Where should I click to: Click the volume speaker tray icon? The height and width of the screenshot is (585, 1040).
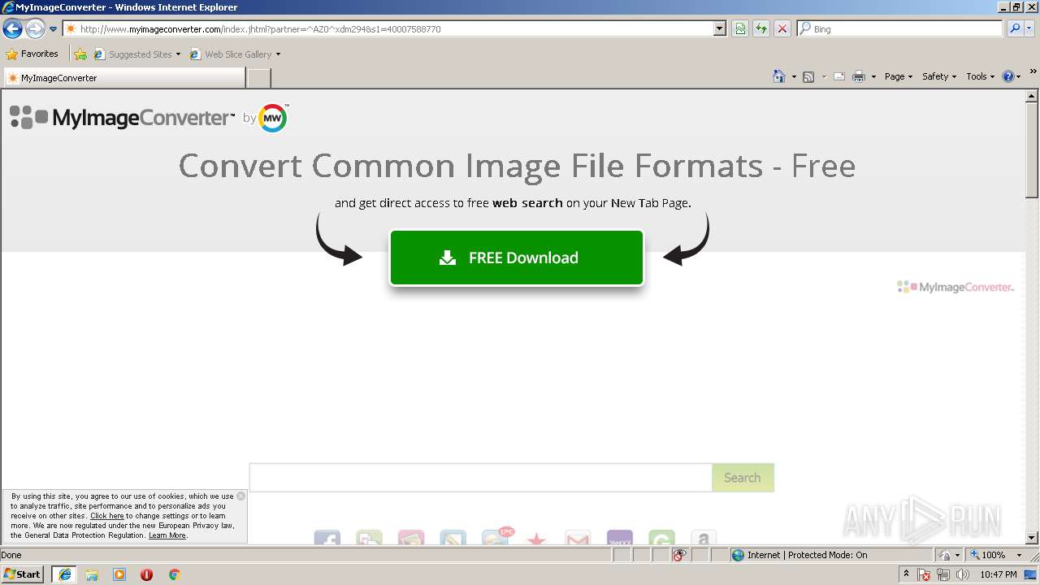click(964, 575)
